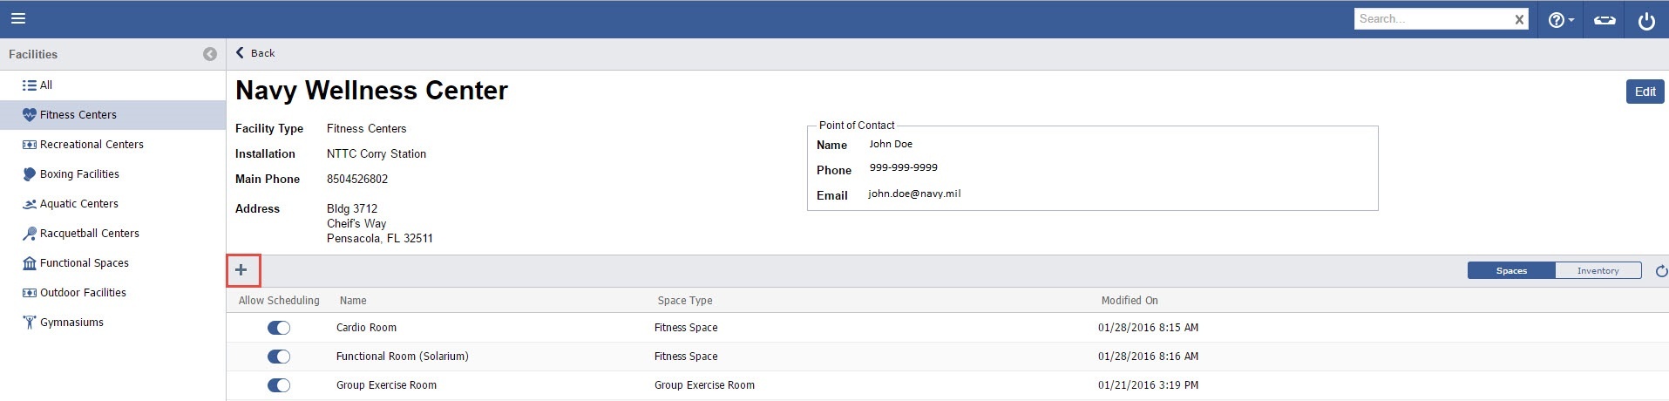Open the Aquatic Centers category

[78, 204]
